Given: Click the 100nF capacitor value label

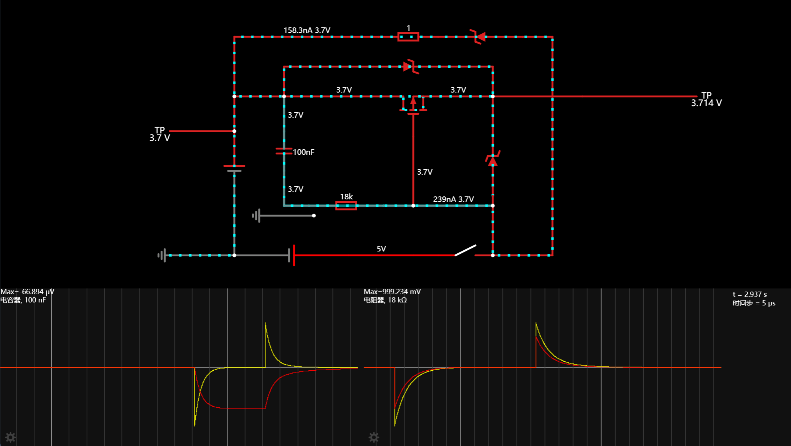Looking at the screenshot, I should coord(304,152).
